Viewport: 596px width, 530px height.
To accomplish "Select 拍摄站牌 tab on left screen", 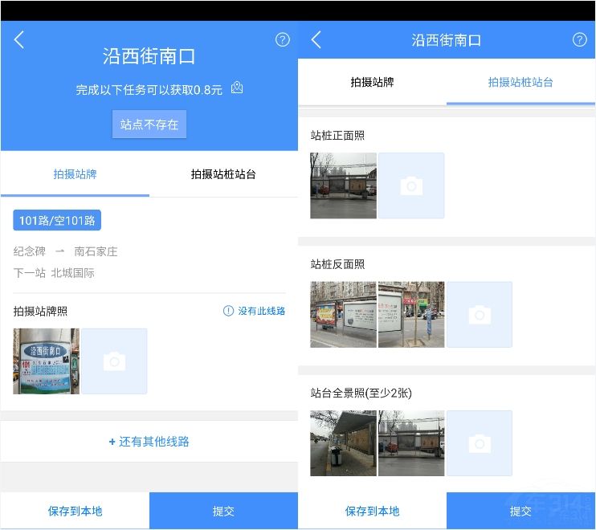I will pos(75,173).
